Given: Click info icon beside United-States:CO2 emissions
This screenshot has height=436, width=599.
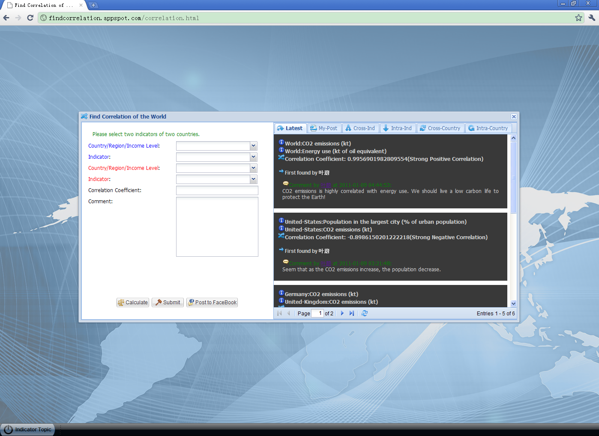Looking at the screenshot, I should pos(282,228).
